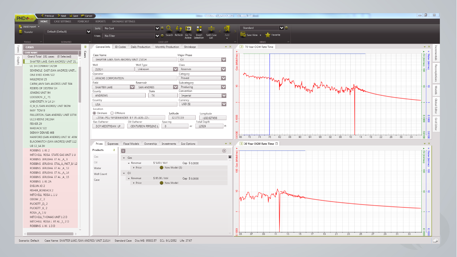457x257 pixels.
Task: Open the Well Type dropdown
Action: (x=176, y=69)
